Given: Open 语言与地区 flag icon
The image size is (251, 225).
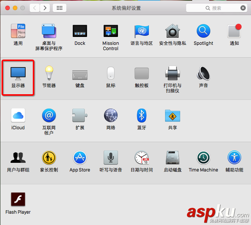Looking at the screenshot, I should [141, 31].
